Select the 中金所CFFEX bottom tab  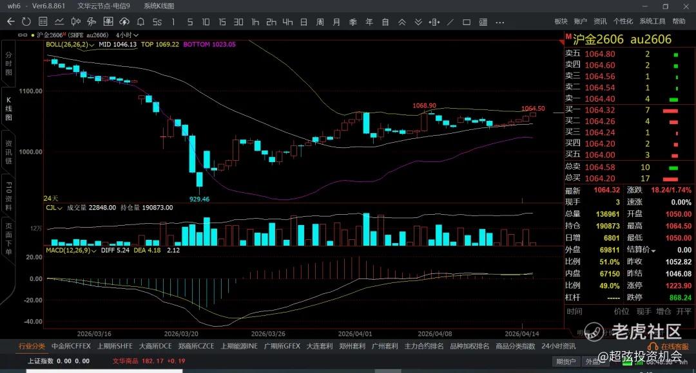pos(71,347)
